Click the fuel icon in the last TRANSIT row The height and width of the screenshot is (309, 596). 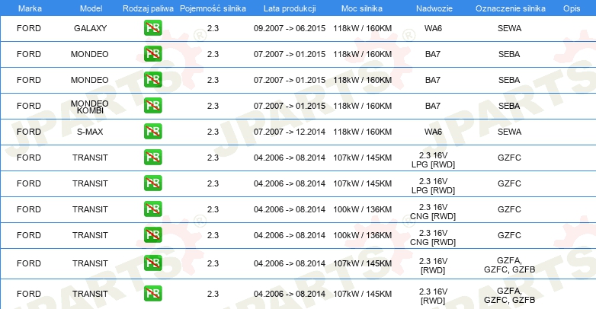pyautogui.click(x=152, y=294)
